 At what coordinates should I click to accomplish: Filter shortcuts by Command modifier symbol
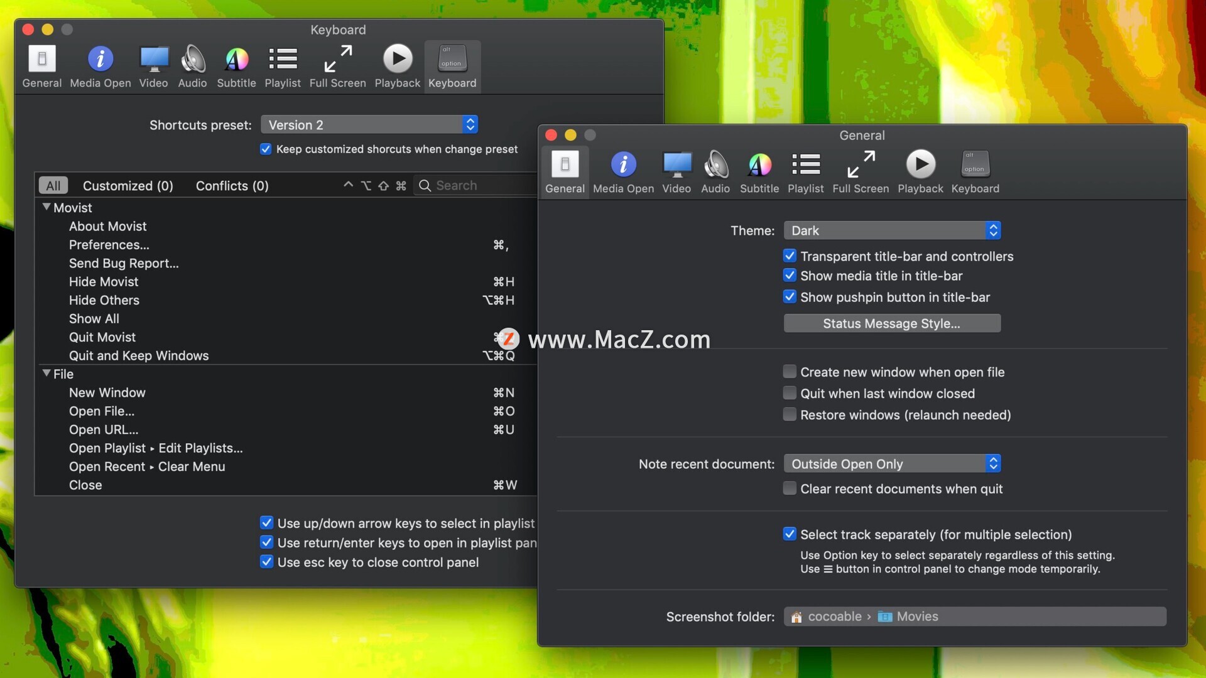click(x=401, y=185)
